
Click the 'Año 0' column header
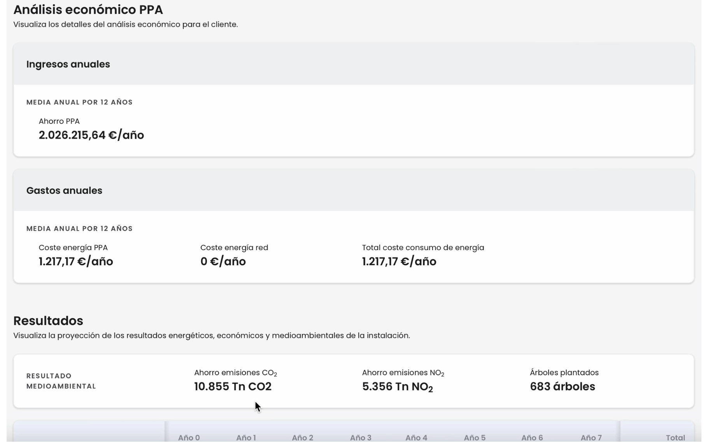coord(189,438)
